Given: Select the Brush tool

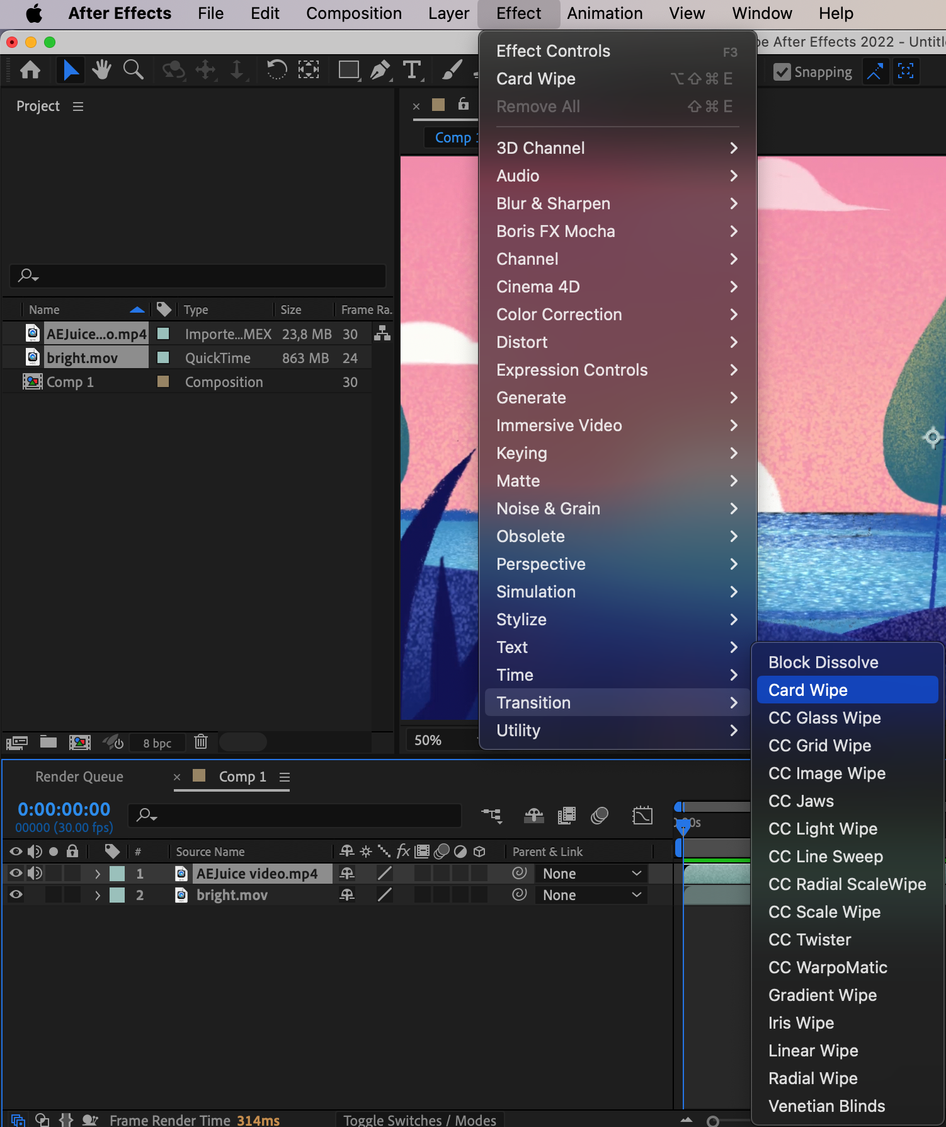Looking at the screenshot, I should tap(452, 70).
